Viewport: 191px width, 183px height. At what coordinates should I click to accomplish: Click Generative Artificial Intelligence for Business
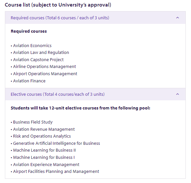pos(57,143)
